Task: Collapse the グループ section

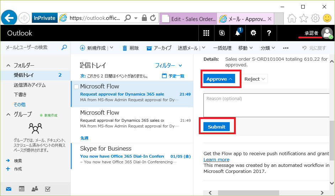Action: coord(8,115)
